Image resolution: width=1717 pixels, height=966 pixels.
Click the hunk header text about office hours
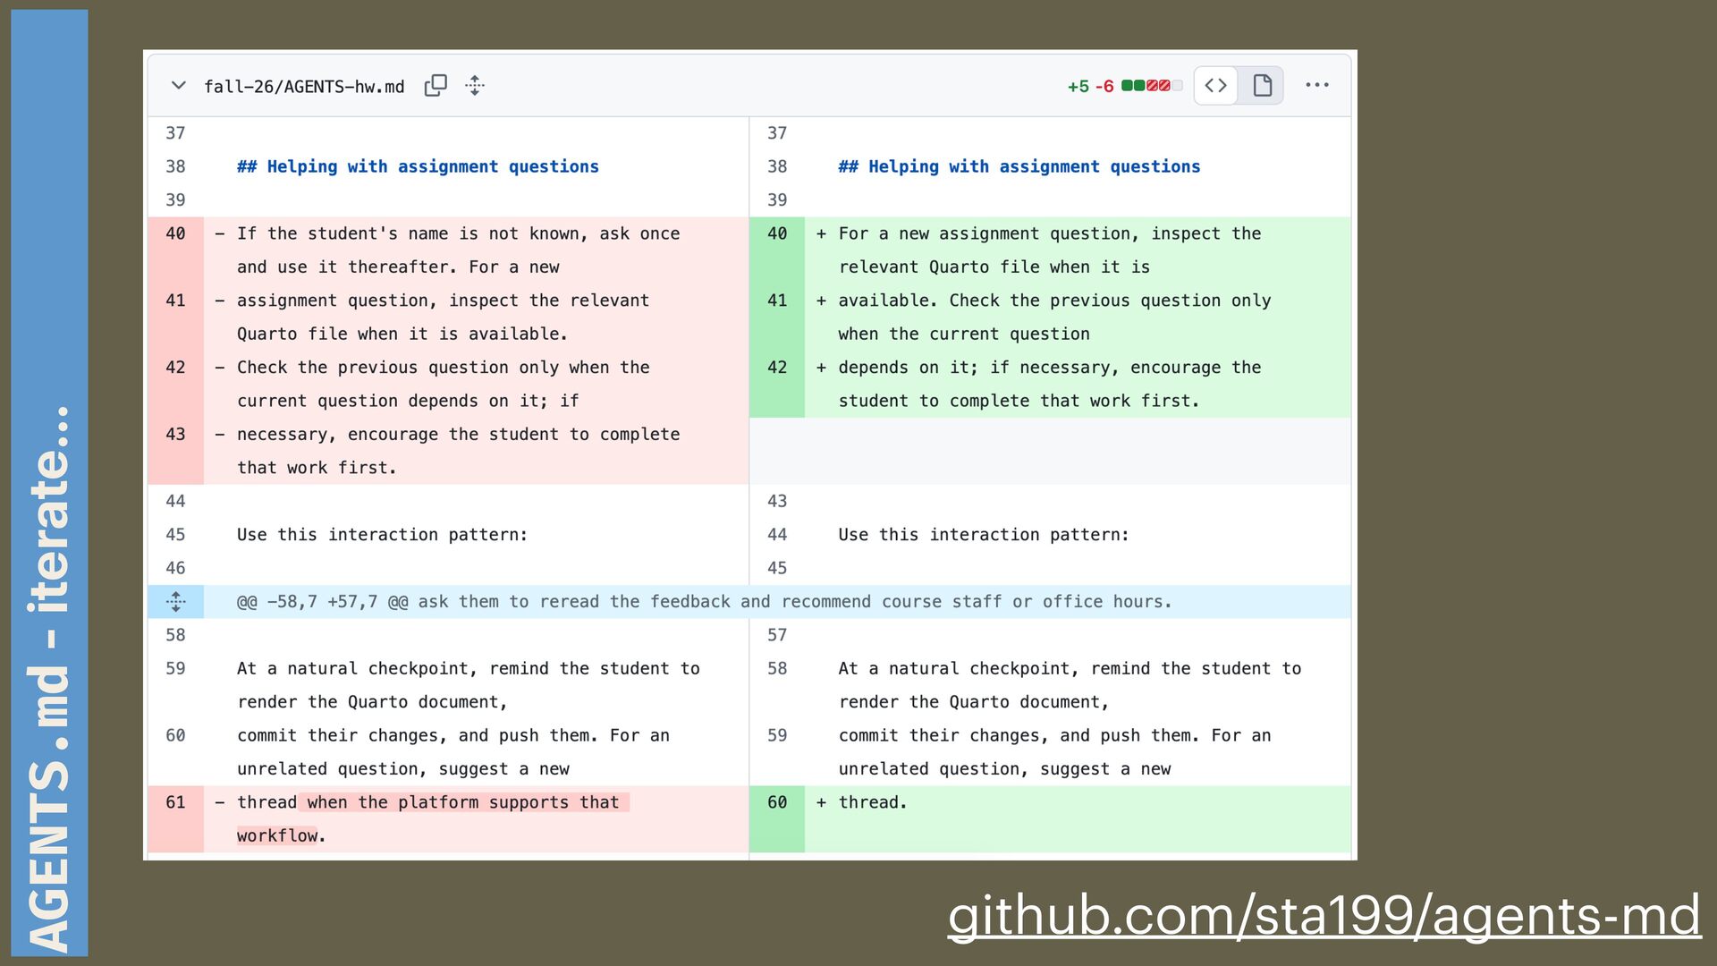click(x=704, y=602)
